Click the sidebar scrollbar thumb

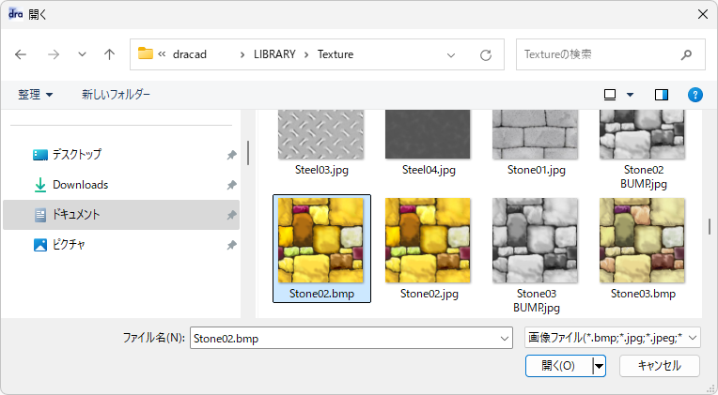point(248,153)
